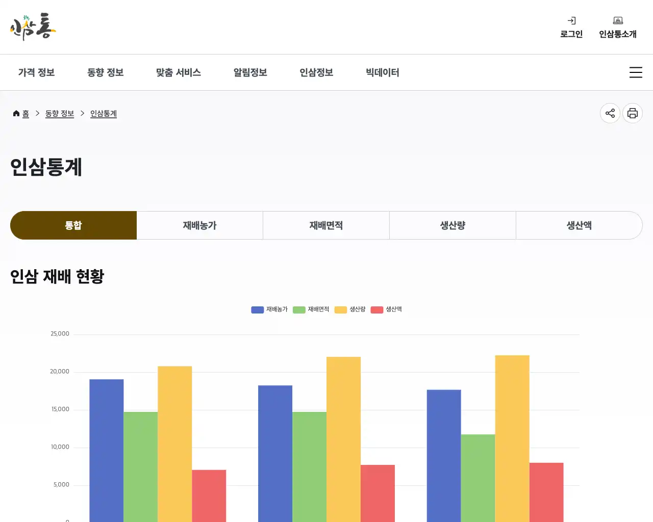653x522 pixels.
Task: Open 맞춤 서비스 menu
Action: [179, 72]
